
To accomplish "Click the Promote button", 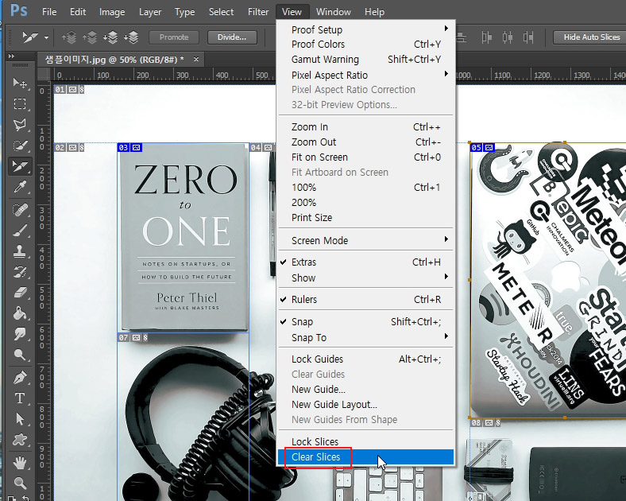I will tap(174, 37).
